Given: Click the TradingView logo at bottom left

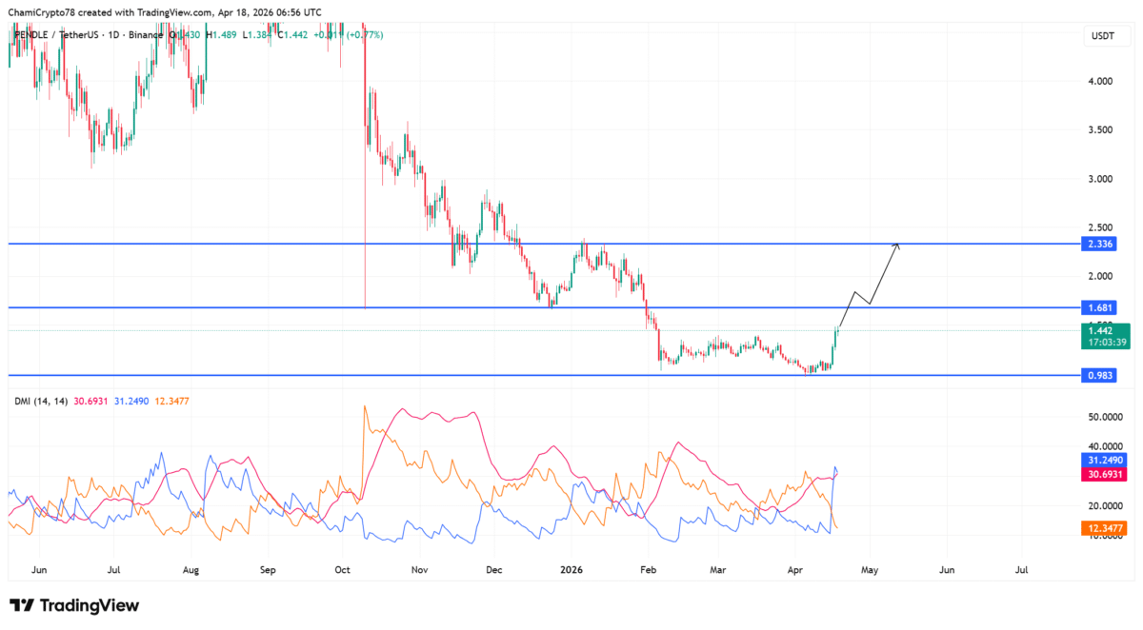Looking at the screenshot, I should point(74,605).
